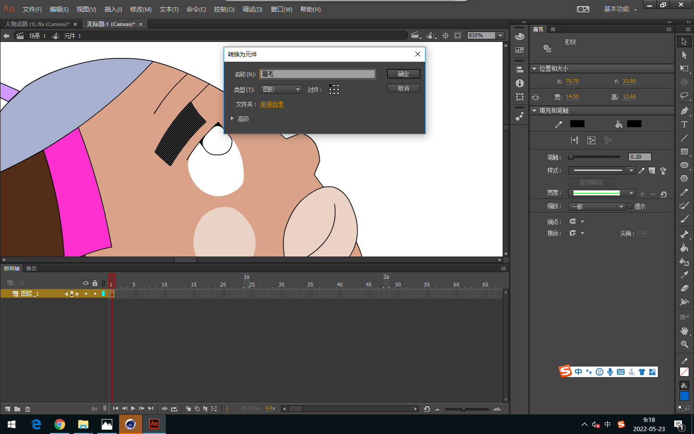Activate the Zoom magnifier tool
Screen dimensions: 694x434
coord(684,344)
